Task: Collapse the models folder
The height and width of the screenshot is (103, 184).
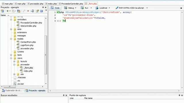Action: pyautogui.click(x=11, y=39)
